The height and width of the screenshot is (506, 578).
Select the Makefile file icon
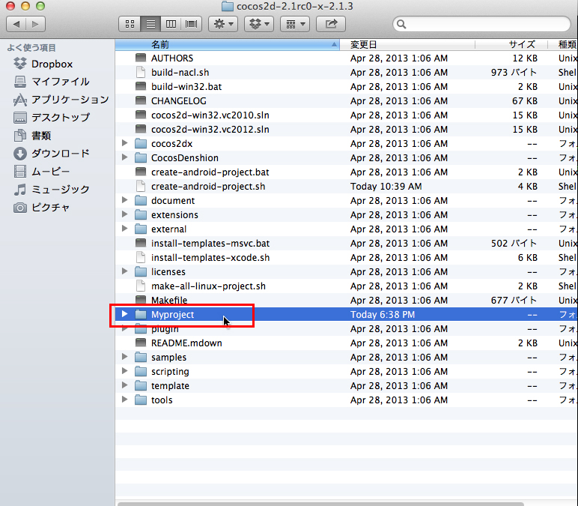[141, 300]
